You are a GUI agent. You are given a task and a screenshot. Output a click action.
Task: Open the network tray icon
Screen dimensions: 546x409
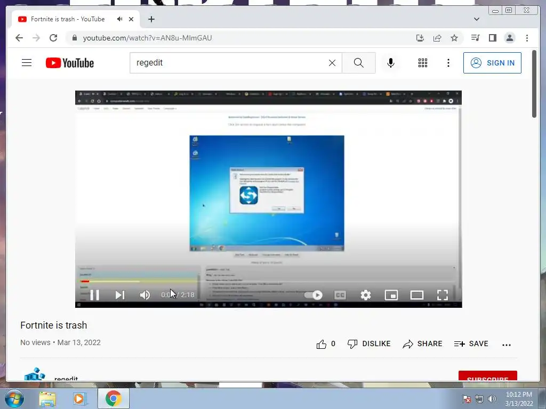pos(479,399)
